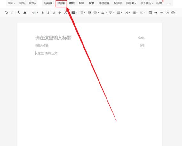Viewport: 182px width, 146px height.
Task: Redo the last undone edit
Action: coord(12,13)
